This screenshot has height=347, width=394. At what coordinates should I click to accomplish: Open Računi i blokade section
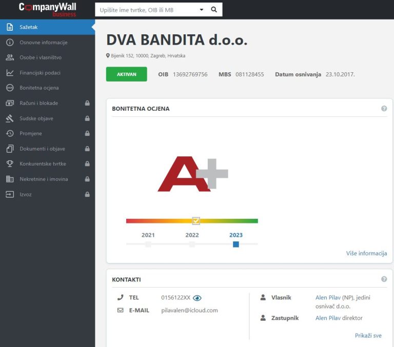(x=48, y=103)
